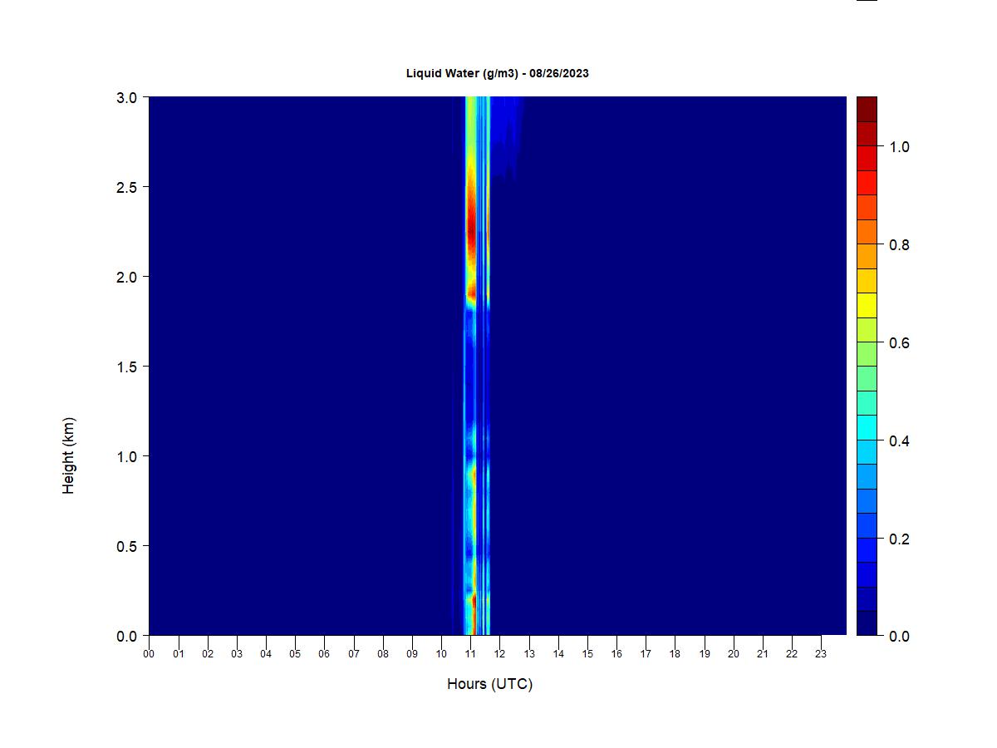Pick the darkest navy swatch at colorbar bottom
Screen dimensions: 997x748
point(867,623)
